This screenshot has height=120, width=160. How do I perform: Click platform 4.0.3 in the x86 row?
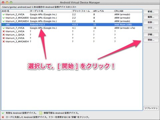[x=75, y=25]
